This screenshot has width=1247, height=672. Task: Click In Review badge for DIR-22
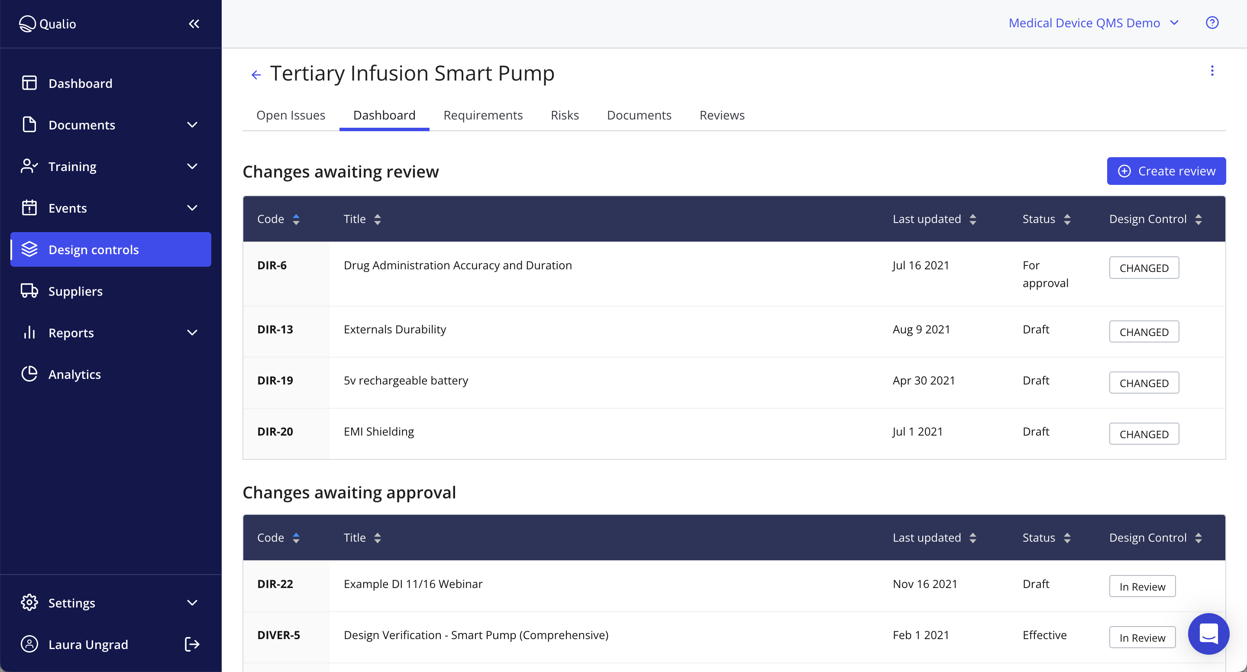(x=1142, y=586)
